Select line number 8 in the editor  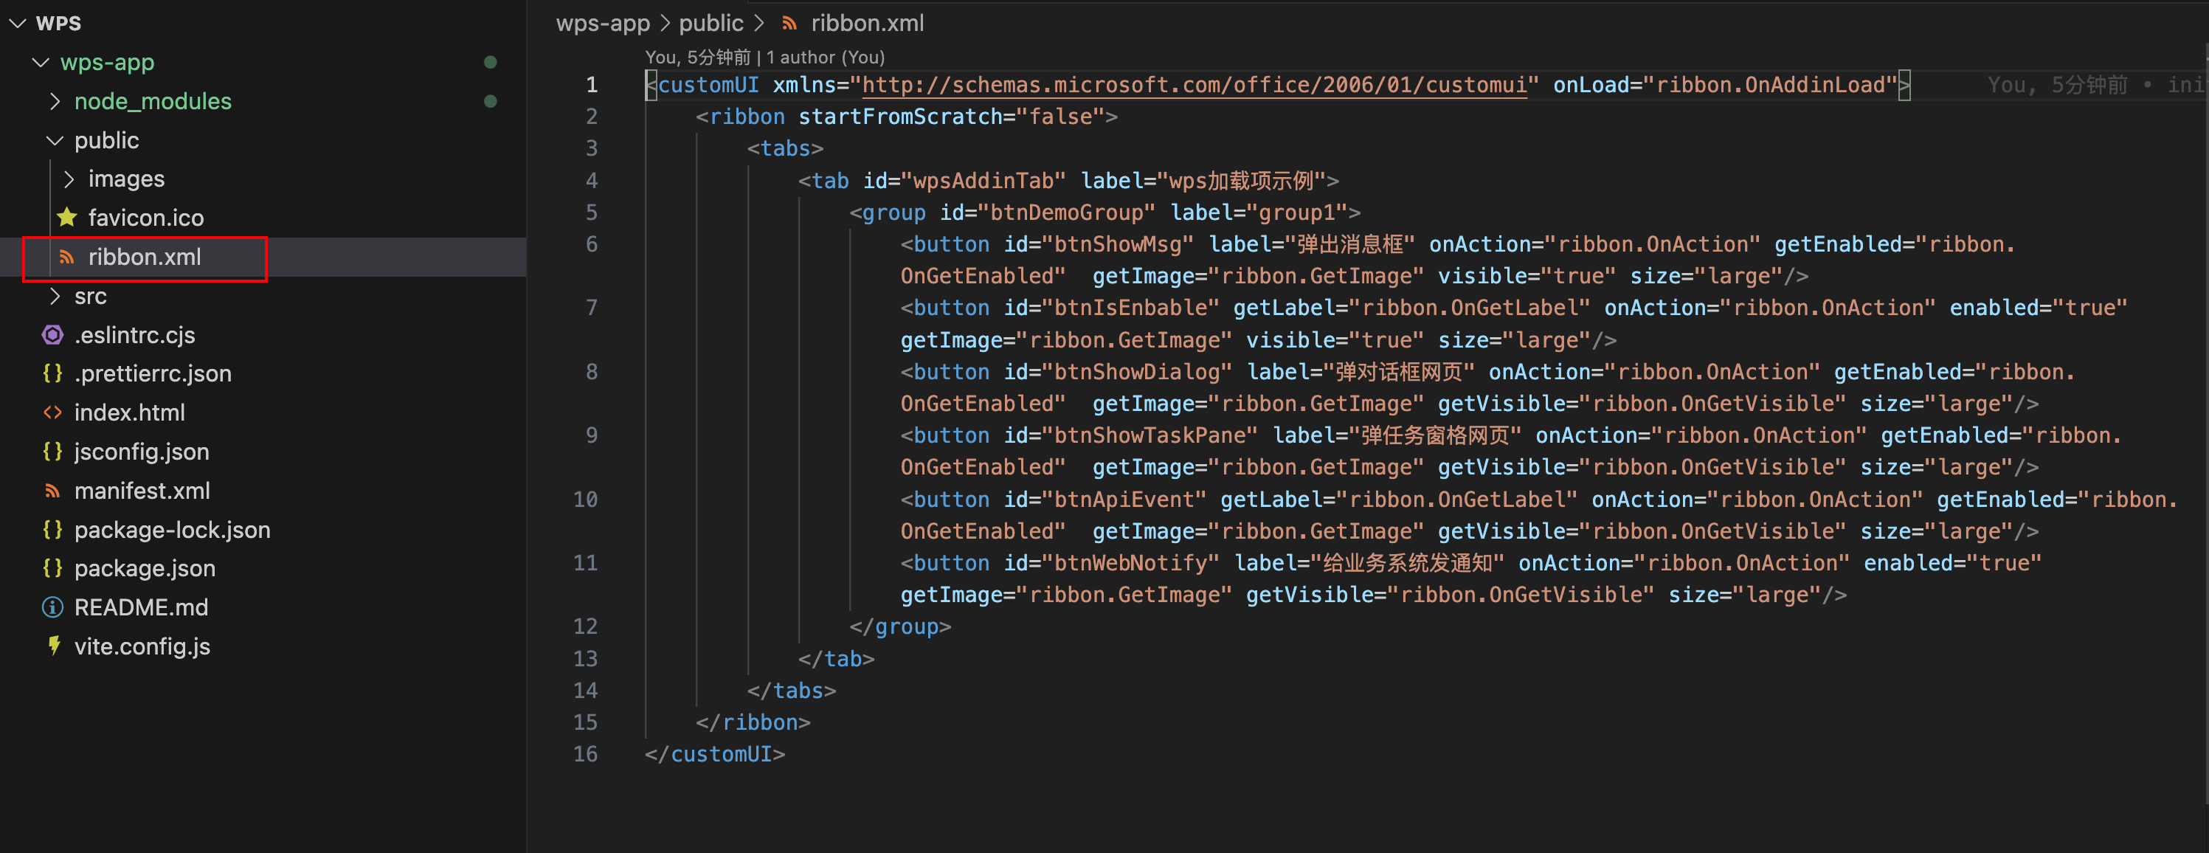tap(591, 371)
